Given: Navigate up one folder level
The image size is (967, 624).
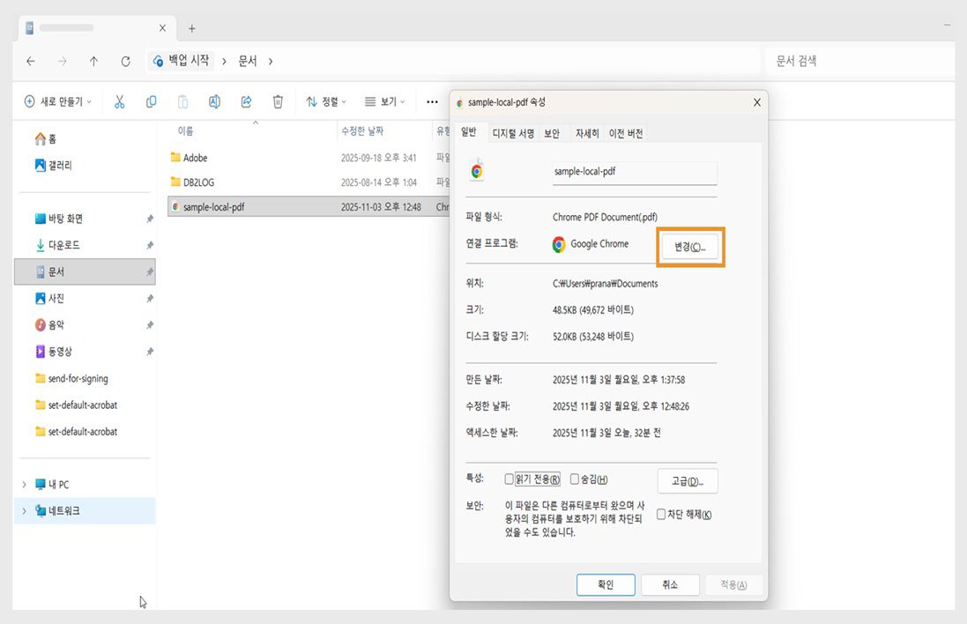Looking at the screenshot, I should point(93,61).
